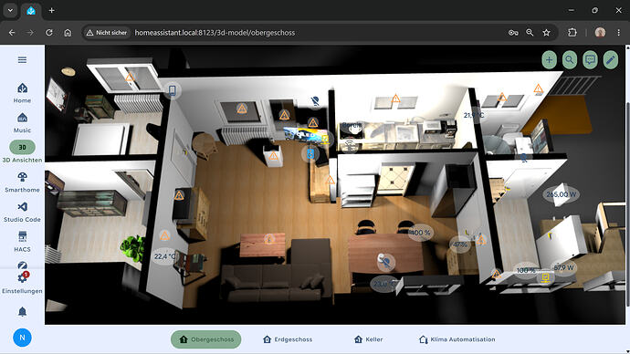Click the warning icon on kitchen window
Image resolution: width=630 pixels, height=354 pixels.
395,98
